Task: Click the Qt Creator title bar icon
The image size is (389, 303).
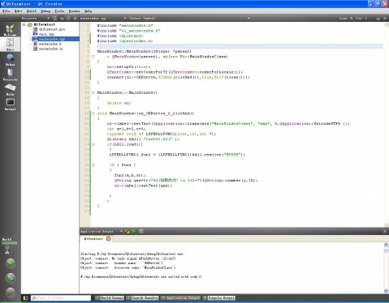Action: (x=3, y=4)
